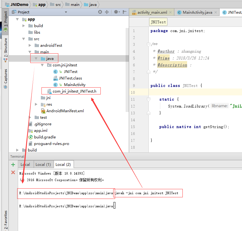This screenshot has height=231, width=242.
Task: Click the collapse all icon in Project panel
Action: coord(107,12)
